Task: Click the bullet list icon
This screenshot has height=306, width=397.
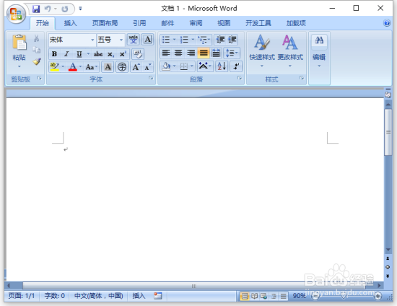Action: coord(166,40)
